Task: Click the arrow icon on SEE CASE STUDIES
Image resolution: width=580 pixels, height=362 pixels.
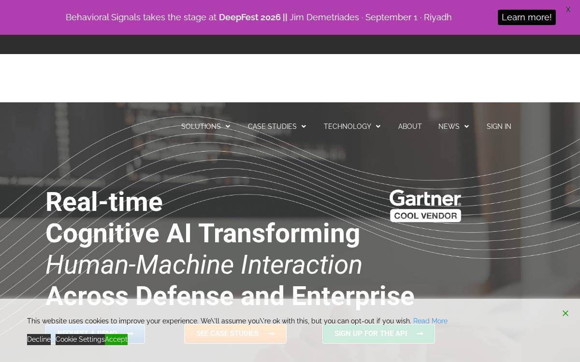Action: pos(271,334)
